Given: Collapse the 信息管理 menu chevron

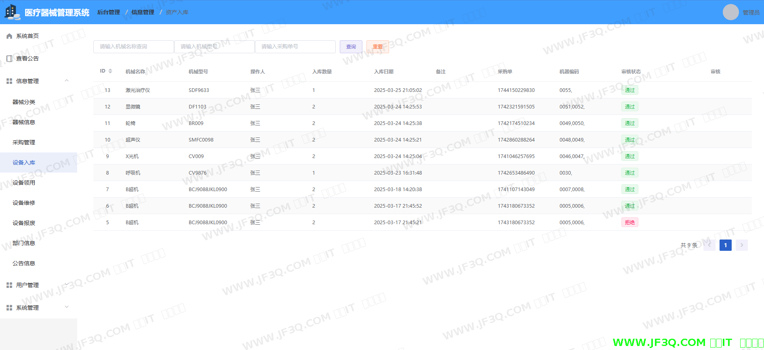Looking at the screenshot, I should tap(67, 81).
